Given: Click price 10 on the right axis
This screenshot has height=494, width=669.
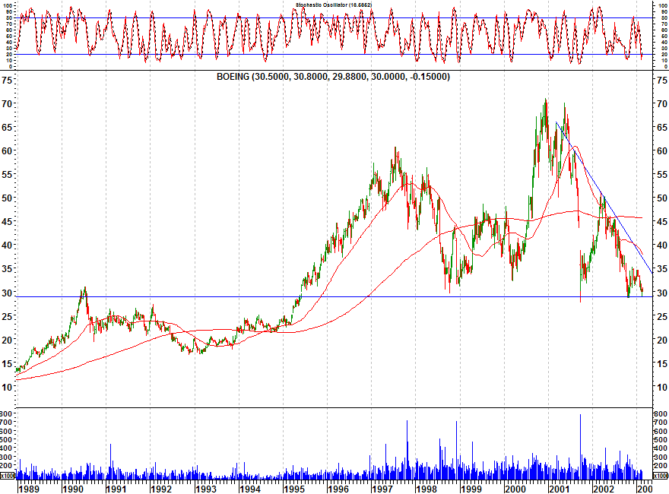Looking at the screenshot, I should (662, 388).
